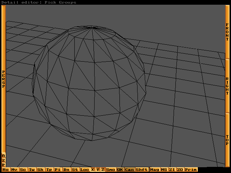Select the Sc scale tool

point(23,170)
